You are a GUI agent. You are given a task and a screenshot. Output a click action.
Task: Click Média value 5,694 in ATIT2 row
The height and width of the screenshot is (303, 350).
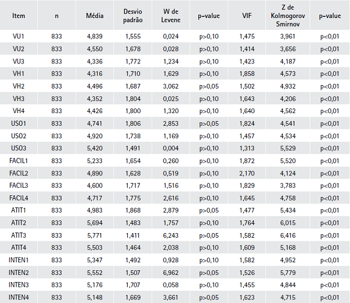(94, 223)
